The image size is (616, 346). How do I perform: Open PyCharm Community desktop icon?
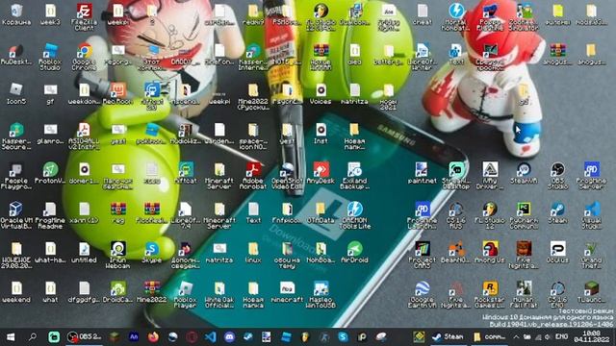click(x=524, y=215)
